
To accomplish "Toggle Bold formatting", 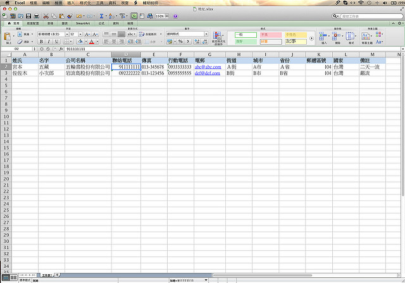I will coord(41,42).
